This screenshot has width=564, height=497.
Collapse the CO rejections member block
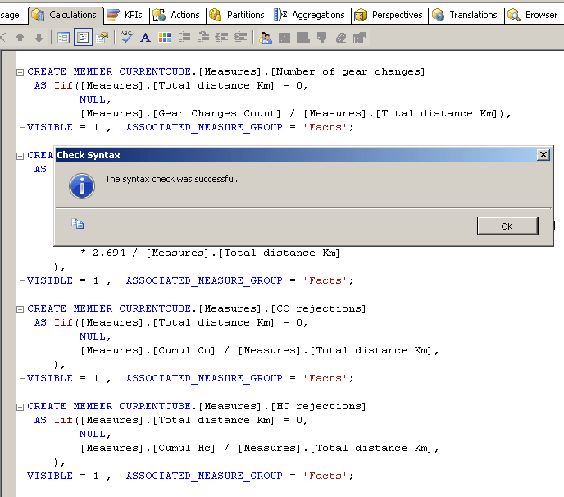pos(20,309)
